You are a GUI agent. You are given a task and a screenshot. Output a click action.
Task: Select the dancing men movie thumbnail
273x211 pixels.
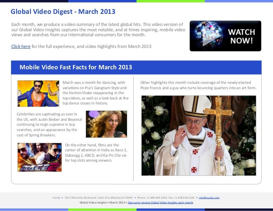(x=38, y=93)
